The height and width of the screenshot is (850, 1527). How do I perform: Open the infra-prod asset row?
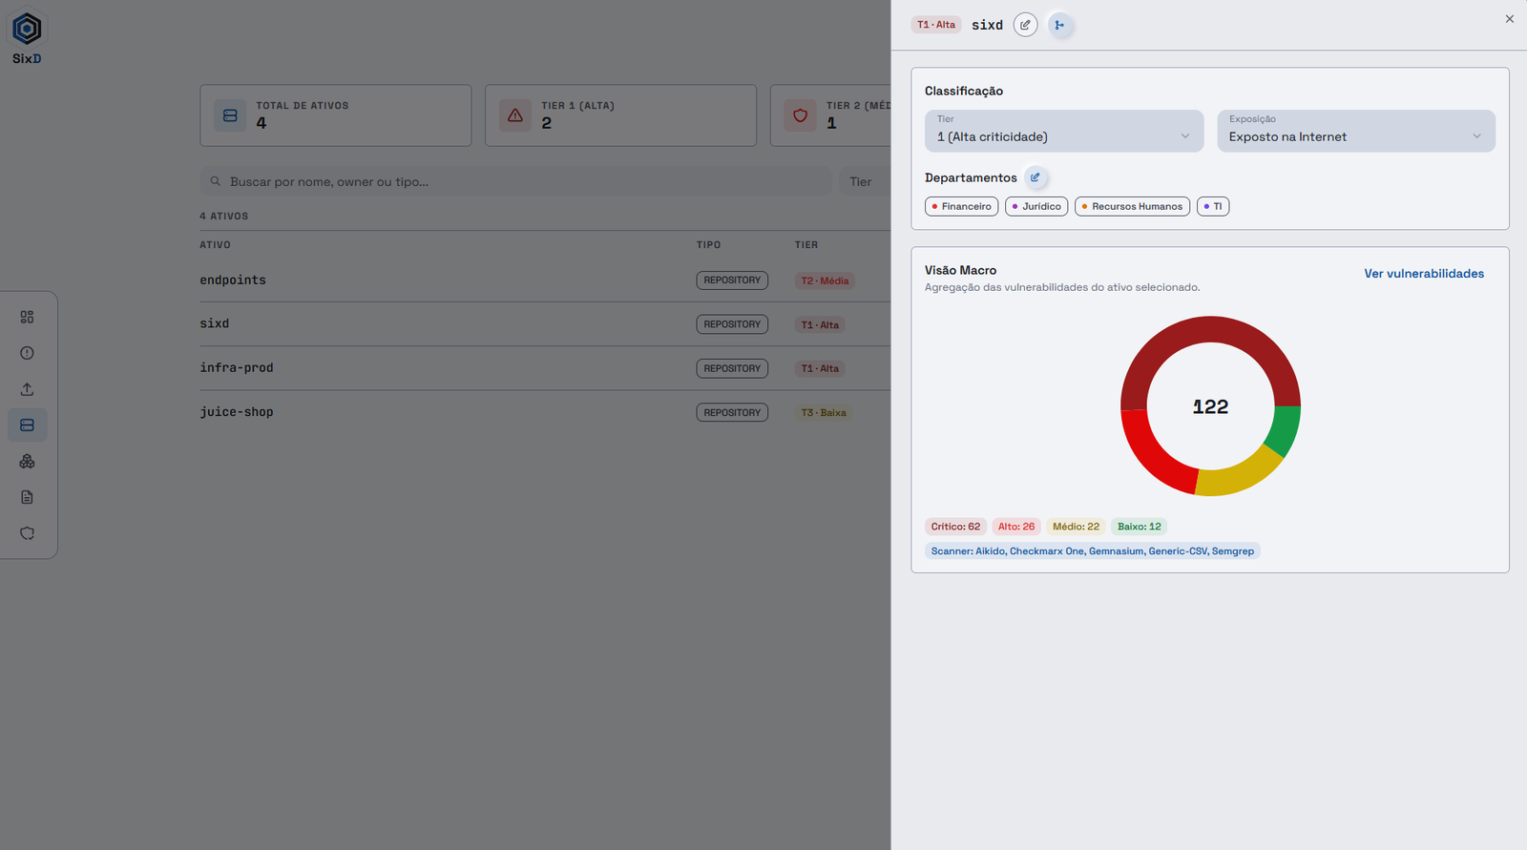(x=545, y=368)
